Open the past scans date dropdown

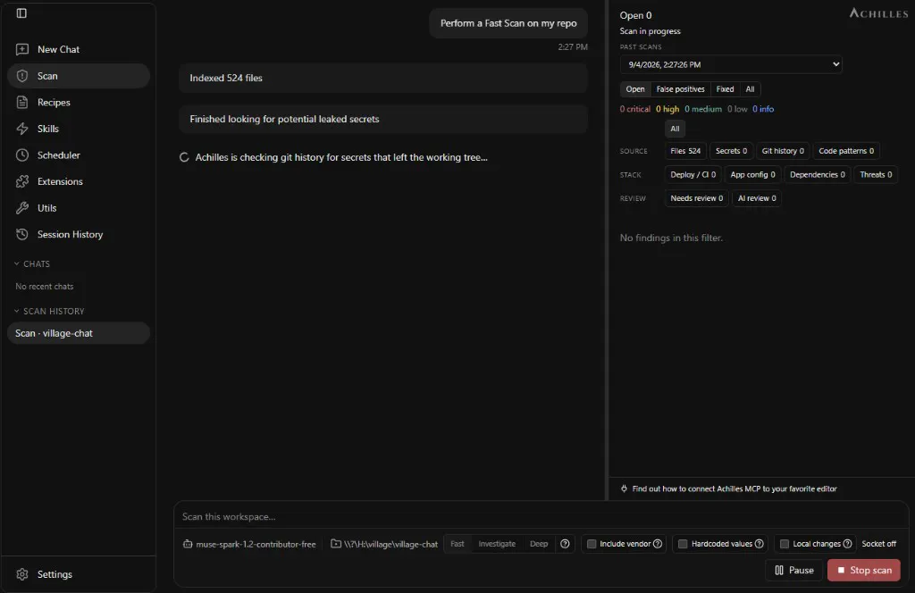coord(731,64)
